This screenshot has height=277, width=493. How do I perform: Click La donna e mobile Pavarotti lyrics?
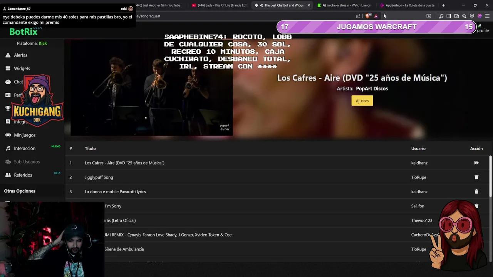[115, 192]
